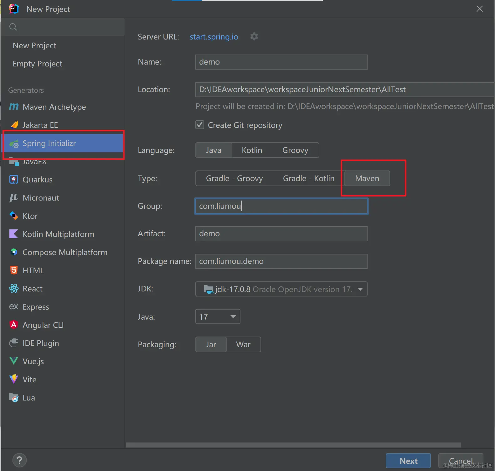The width and height of the screenshot is (495, 471).
Task: Open server URL settings gear
Action: coord(254,37)
